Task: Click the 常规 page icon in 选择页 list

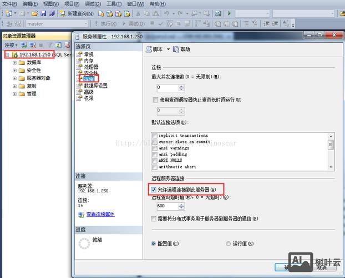Action: (x=79, y=54)
